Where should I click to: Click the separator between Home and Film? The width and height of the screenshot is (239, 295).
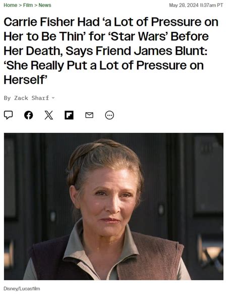[20, 5]
